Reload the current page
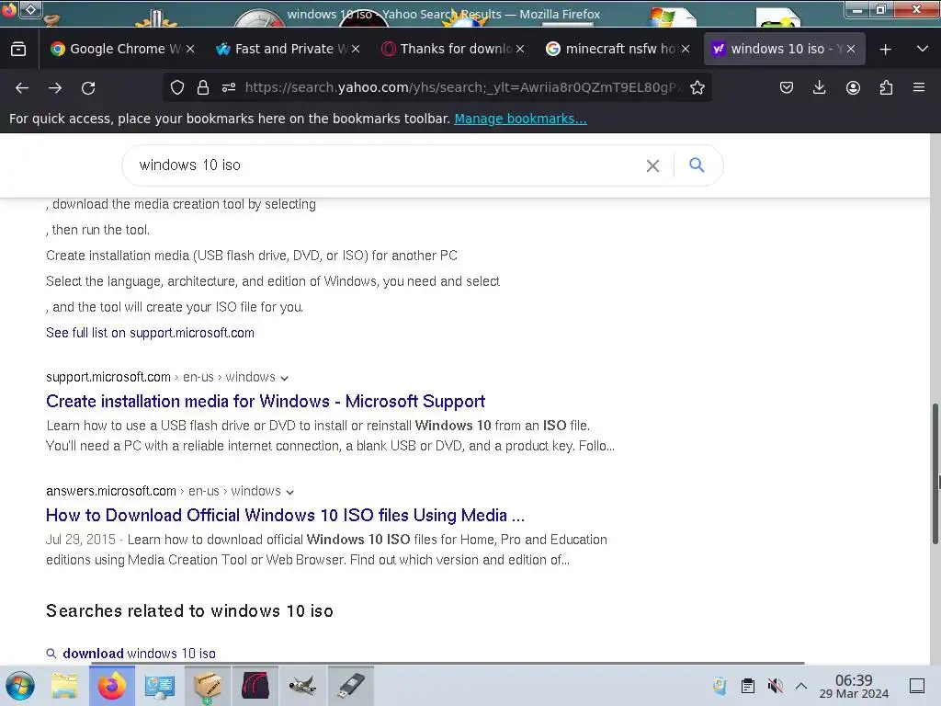The image size is (941, 706). (x=88, y=88)
